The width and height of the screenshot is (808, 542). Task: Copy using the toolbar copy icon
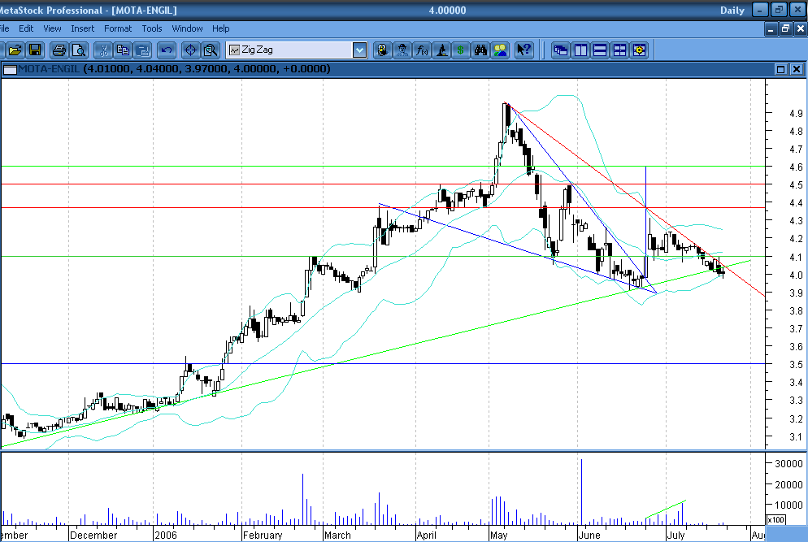pyautogui.click(x=123, y=50)
